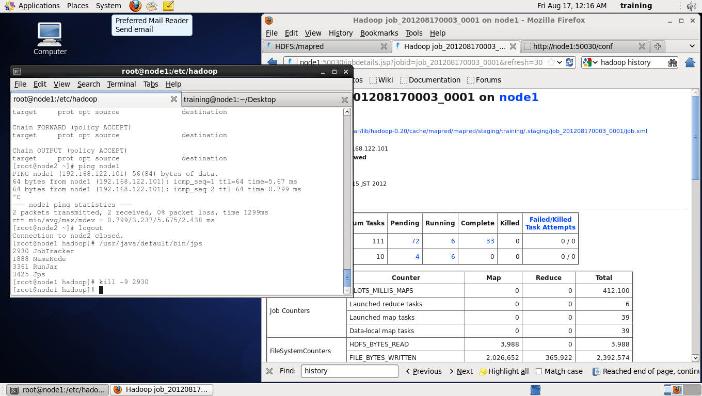Go back using Firefox's blue back arrow

(272, 62)
